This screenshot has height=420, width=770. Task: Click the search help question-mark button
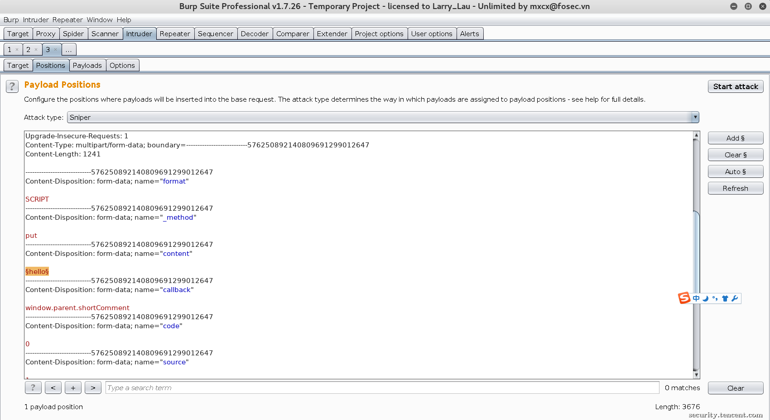coord(33,388)
